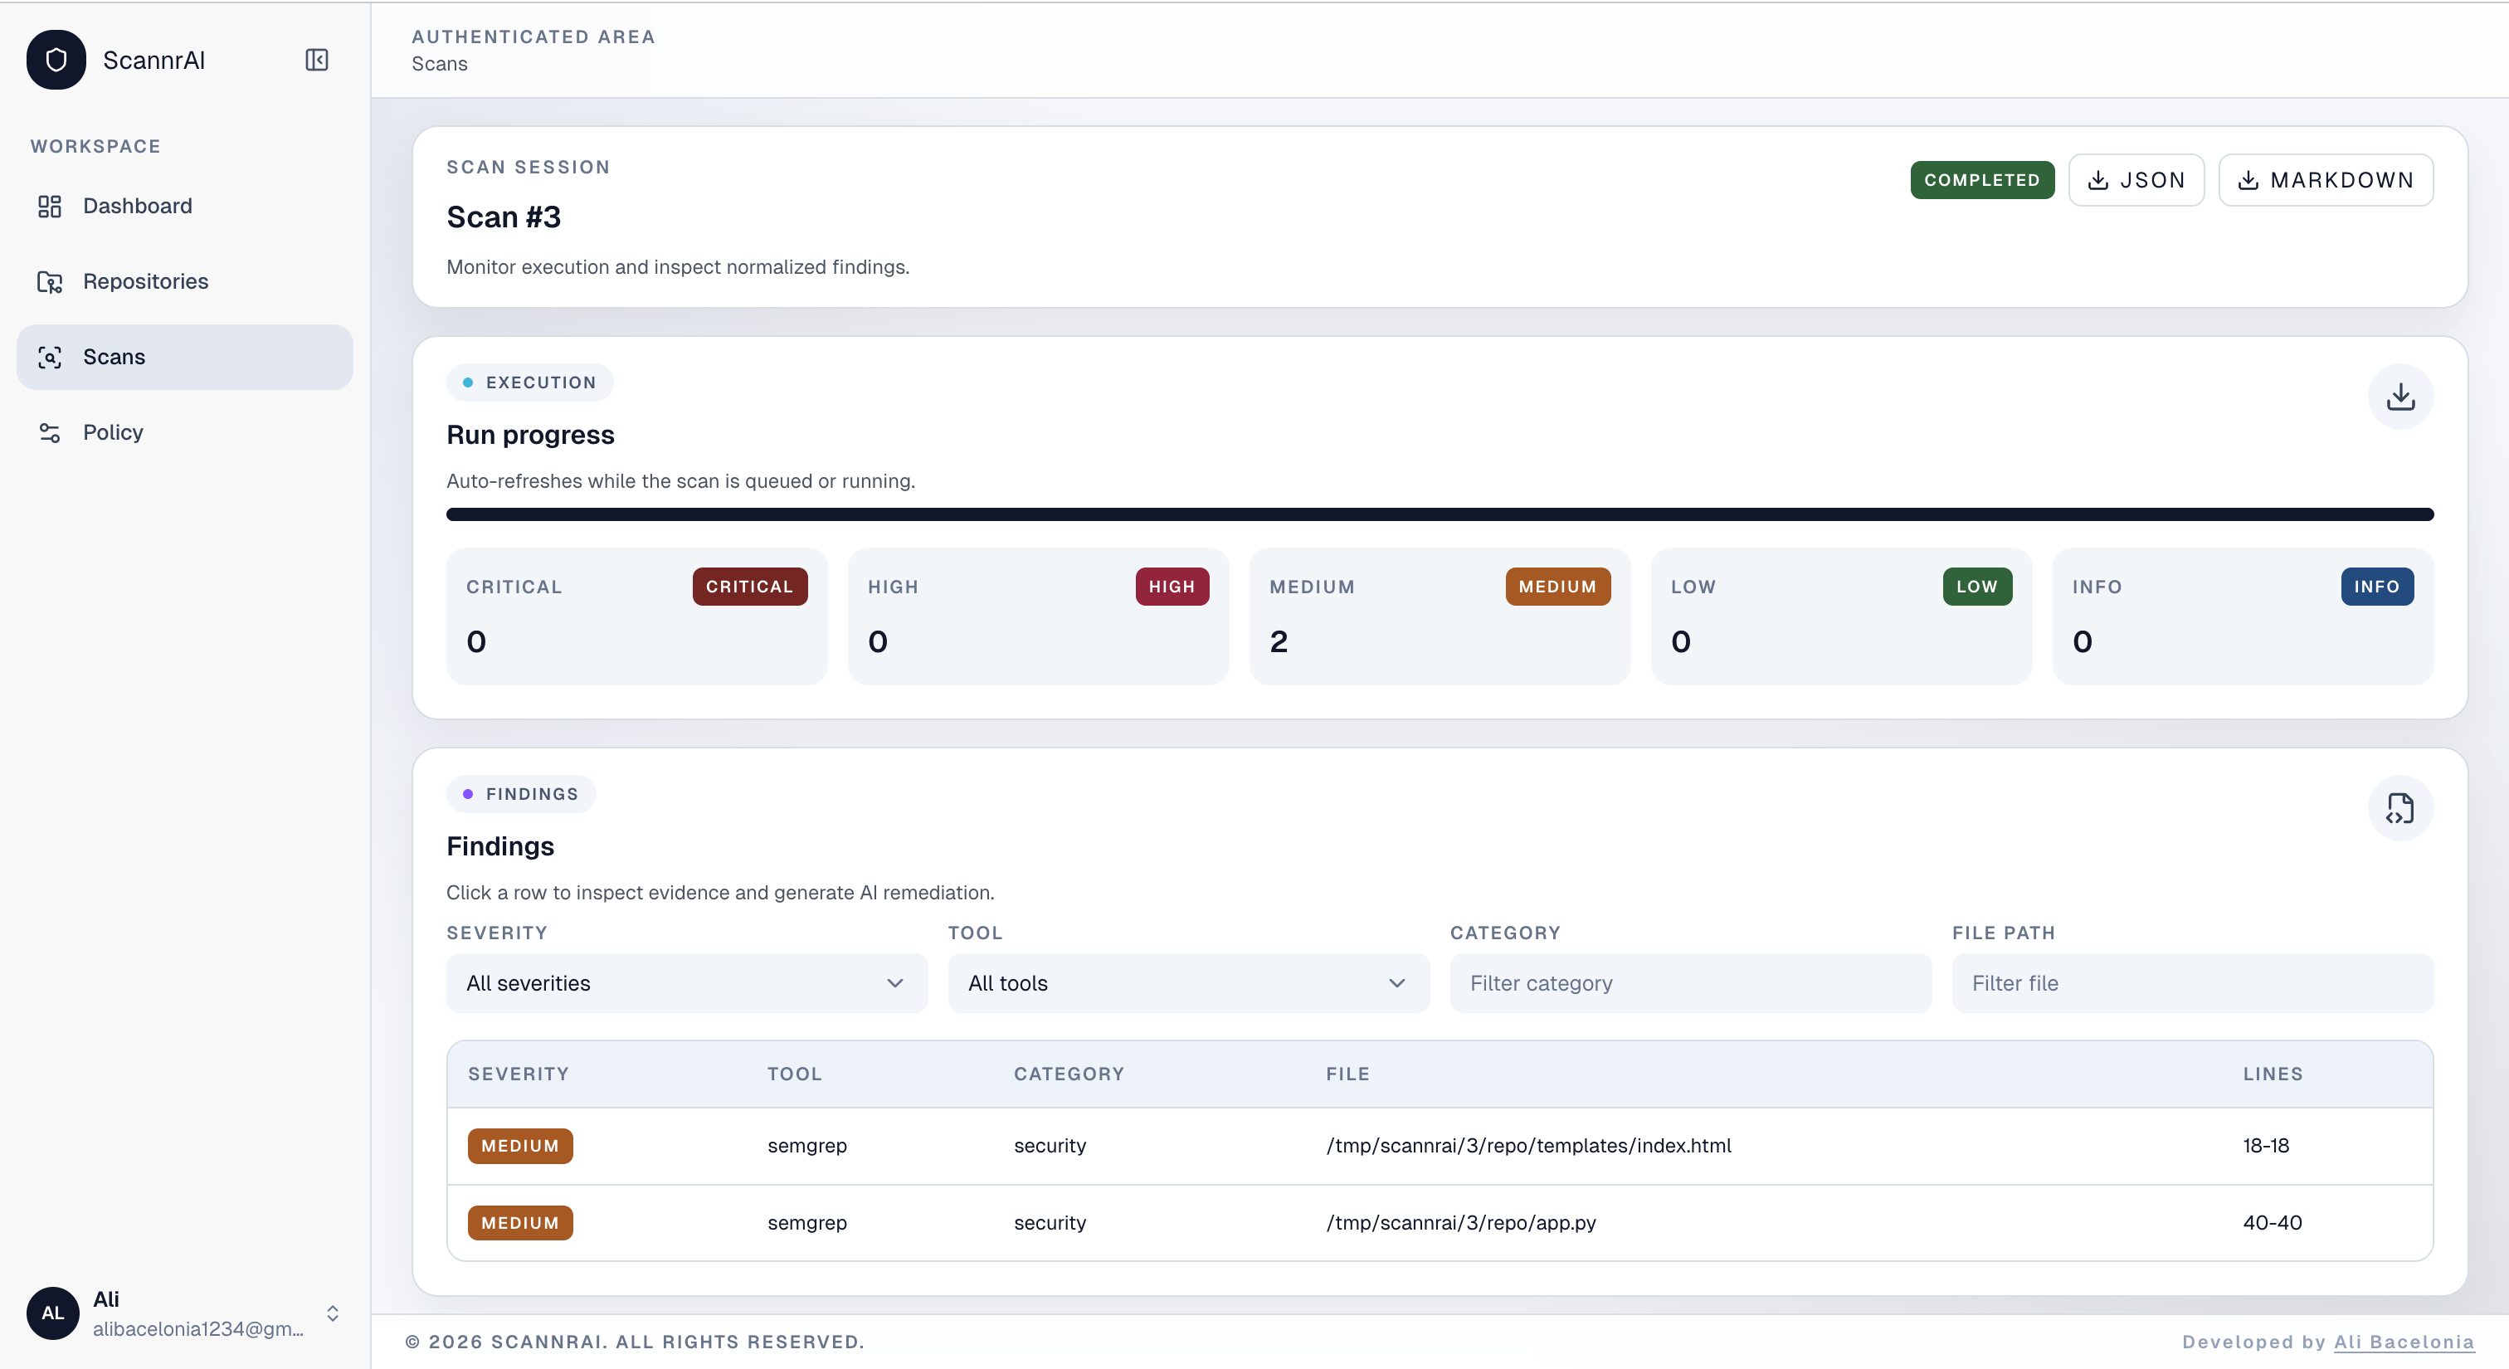Expand the Ali account switcher chevron
Screen dimensions: 2509x1369
coord(332,1313)
